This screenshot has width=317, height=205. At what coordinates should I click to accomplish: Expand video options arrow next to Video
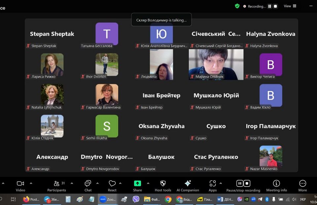pos(31,183)
